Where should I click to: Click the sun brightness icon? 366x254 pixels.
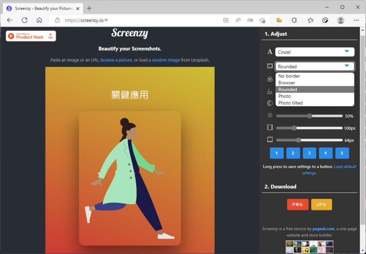(270, 116)
